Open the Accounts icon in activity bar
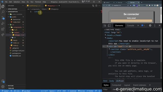This screenshot has height=92, width=163. pos(3,81)
